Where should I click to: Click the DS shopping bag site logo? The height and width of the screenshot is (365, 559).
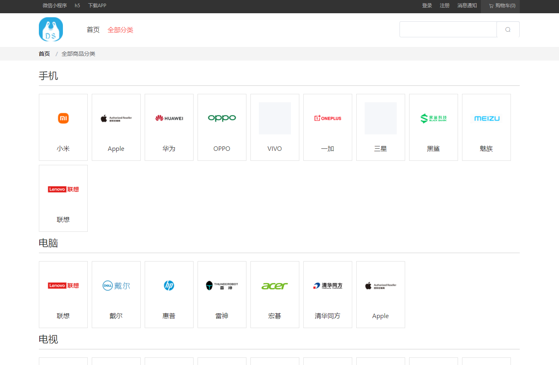(x=51, y=29)
